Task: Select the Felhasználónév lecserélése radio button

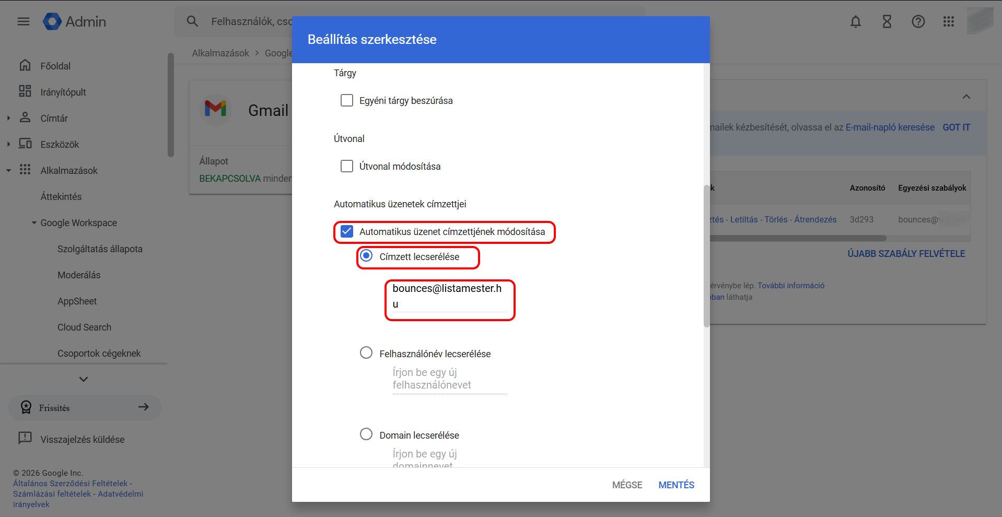Action: tap(366, 353)
